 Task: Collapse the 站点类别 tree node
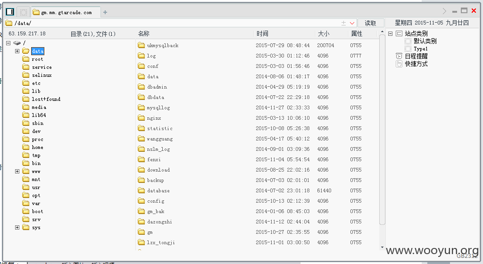tap(390, 33)
